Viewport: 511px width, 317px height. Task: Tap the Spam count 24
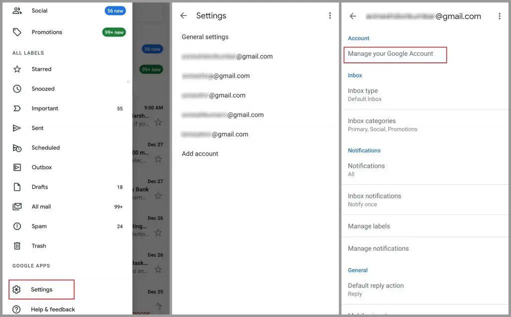[x=120, y=226]
